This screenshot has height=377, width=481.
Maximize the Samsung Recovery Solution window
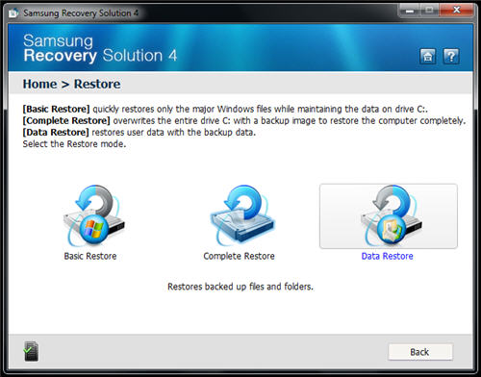pyautogui.click(x=430, y=11)
